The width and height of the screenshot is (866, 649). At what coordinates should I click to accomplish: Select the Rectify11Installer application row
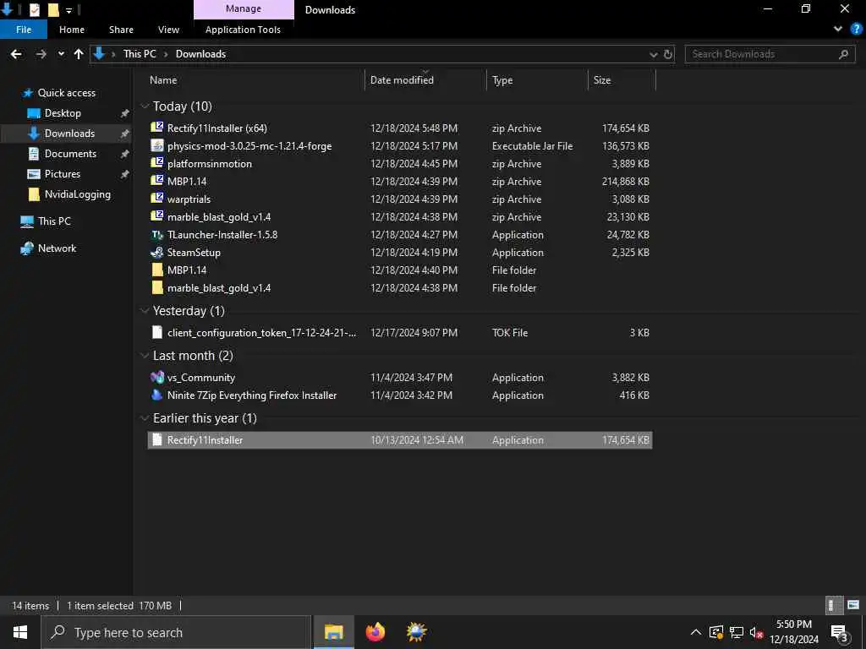tap(400, 439)
